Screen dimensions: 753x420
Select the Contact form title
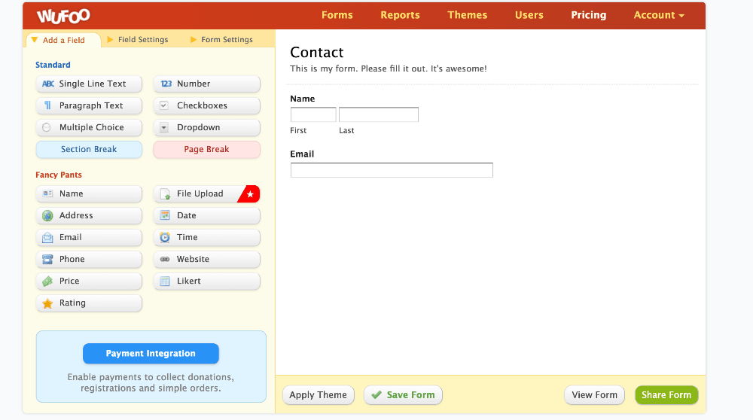(x=316, y=52)
